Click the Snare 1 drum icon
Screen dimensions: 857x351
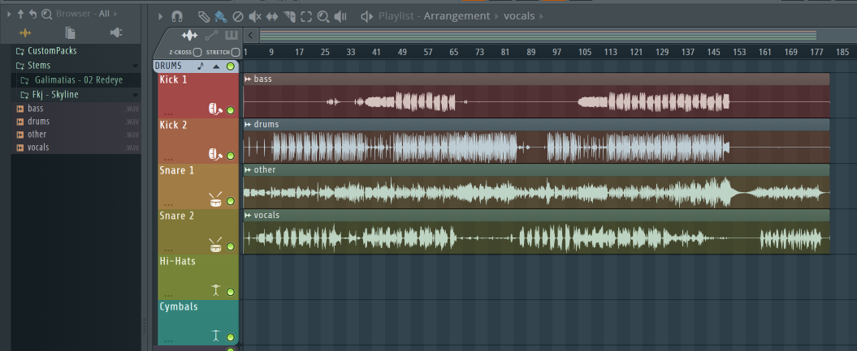[215, 199]
